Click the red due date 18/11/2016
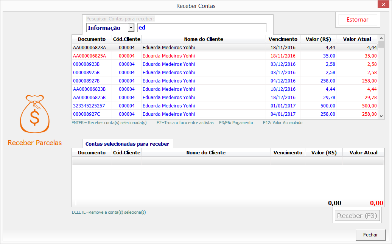The width and height of the screenshot is (392, 244). 283,56
